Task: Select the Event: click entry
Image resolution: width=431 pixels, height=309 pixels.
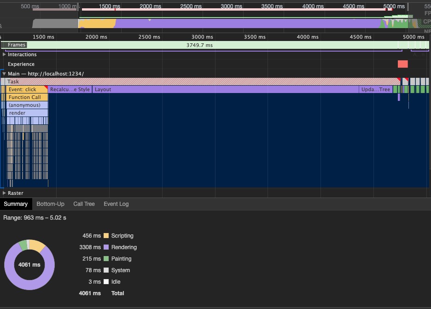Action: tap(27, 89)
